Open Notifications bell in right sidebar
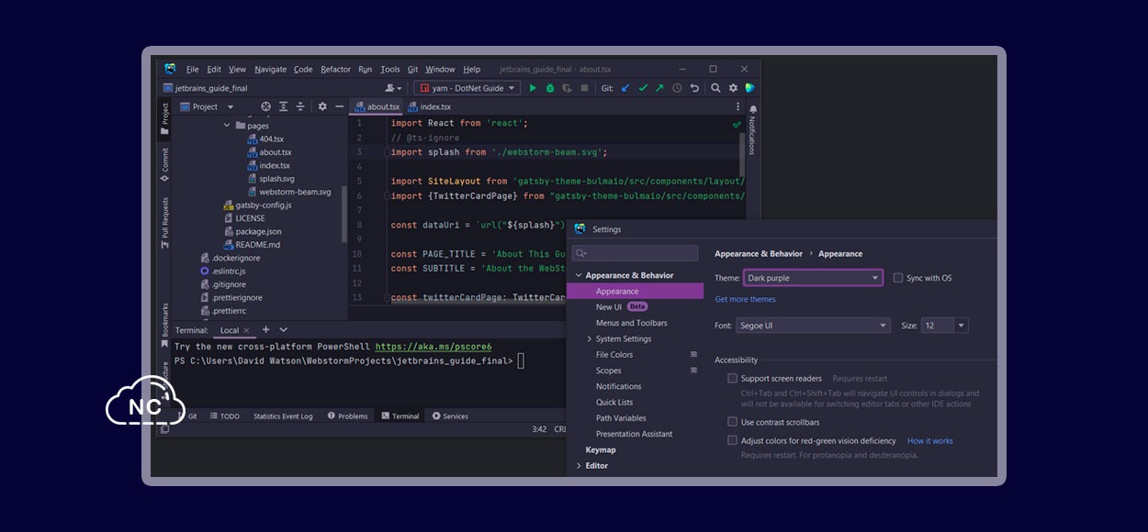The width and height of the screenshot is (1148, 532). (x=752, y=109)
